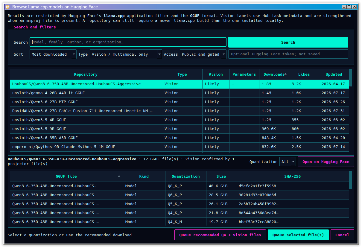Sort by Quantization column header
This screenshot has width=362, height=248.
pyautogui.click(x=186, y=176)
